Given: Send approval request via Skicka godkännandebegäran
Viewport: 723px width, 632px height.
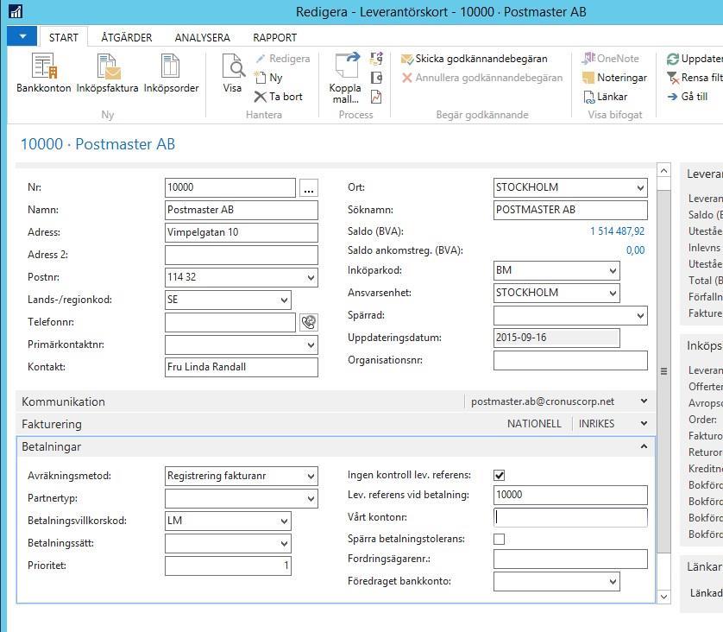Looking at the screenshot, I should 474,59.
